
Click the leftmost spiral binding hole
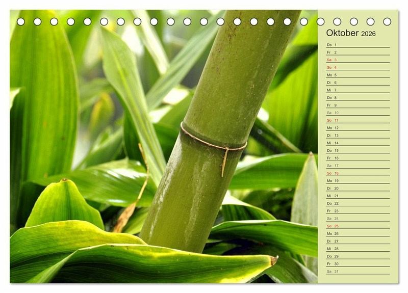point(20,21)
